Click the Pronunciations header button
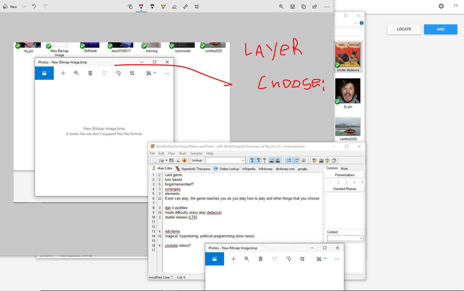The height and width of the screenshot is (291, 464). [x=344, y=175]
